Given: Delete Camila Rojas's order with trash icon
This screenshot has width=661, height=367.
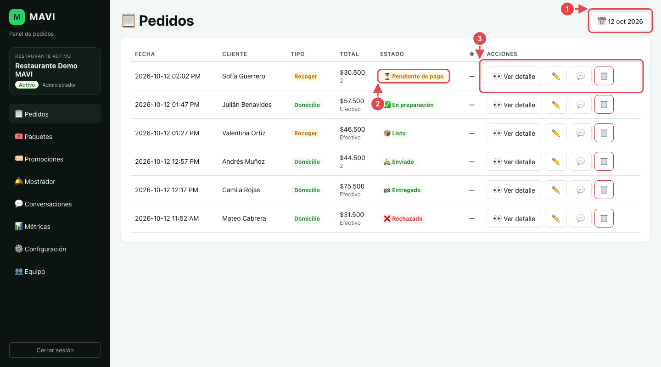Looking at the screenshot, I should tap(604, 190).
